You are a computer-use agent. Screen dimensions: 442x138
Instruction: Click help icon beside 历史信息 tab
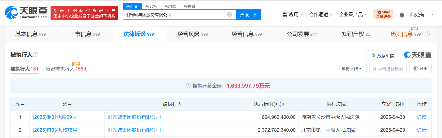[427, 34]
